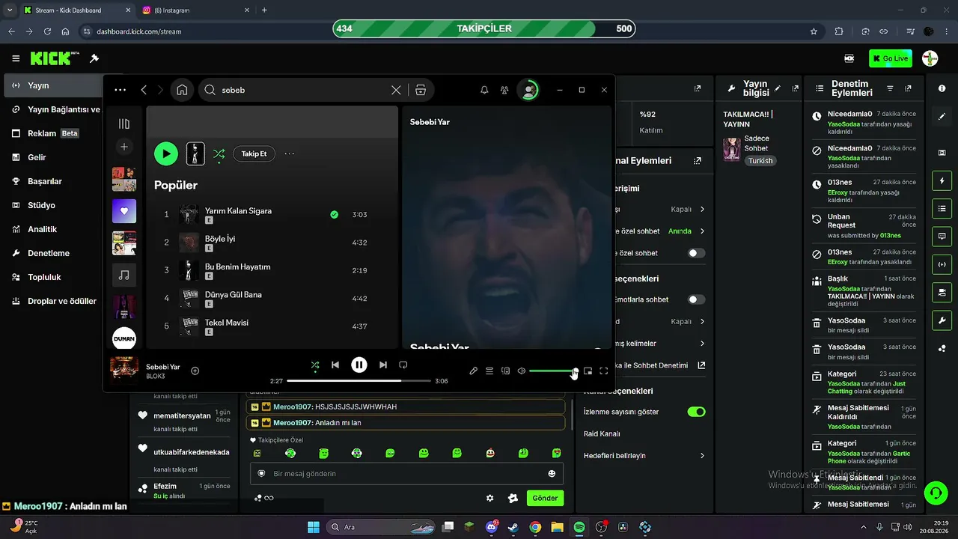
Task: Open the Spotify queue icon
Action: (x=489, y=371)
